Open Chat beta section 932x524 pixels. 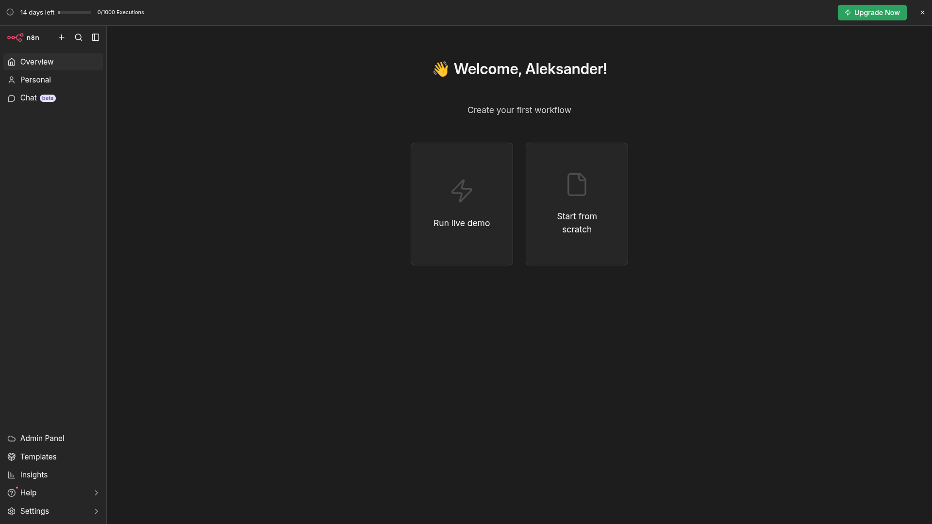point(29,98)
